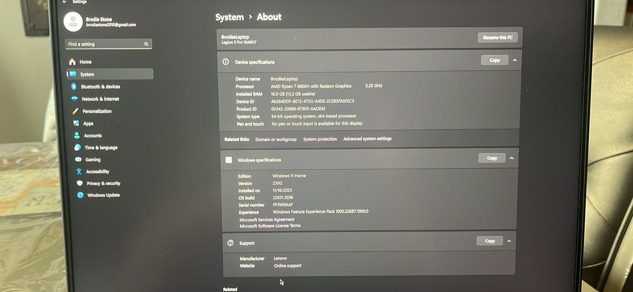Click the Find a setting search box
The height and width of the screenshot is (292, 633).
click(108, 44)
